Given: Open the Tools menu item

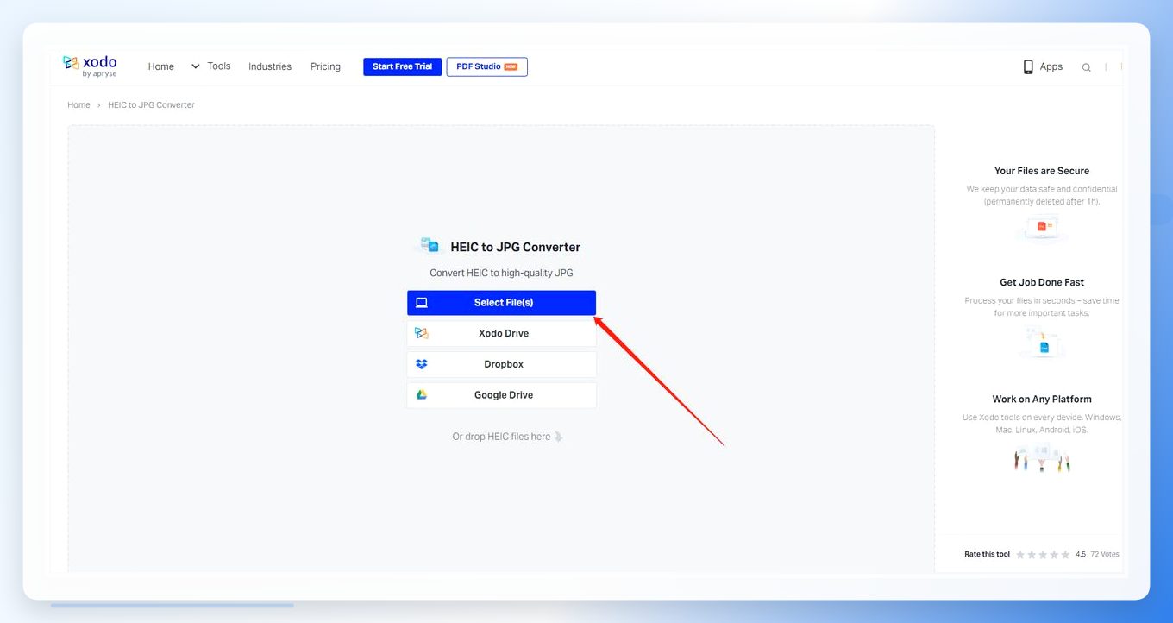Looking at the screenshot, I should 219,66.
